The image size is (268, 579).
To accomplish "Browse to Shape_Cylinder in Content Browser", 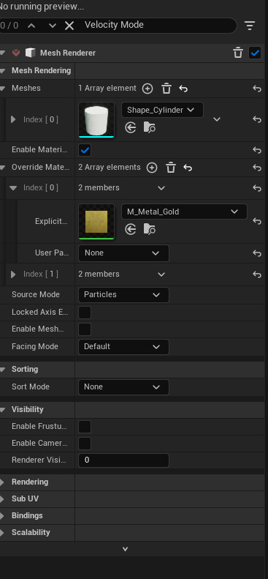I will tap(150, 128).
